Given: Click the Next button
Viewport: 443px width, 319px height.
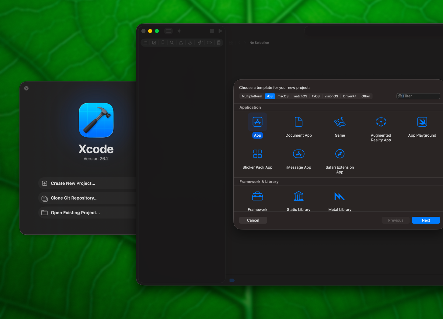Looking at the screenshot, I should click(x=426, y=220).
